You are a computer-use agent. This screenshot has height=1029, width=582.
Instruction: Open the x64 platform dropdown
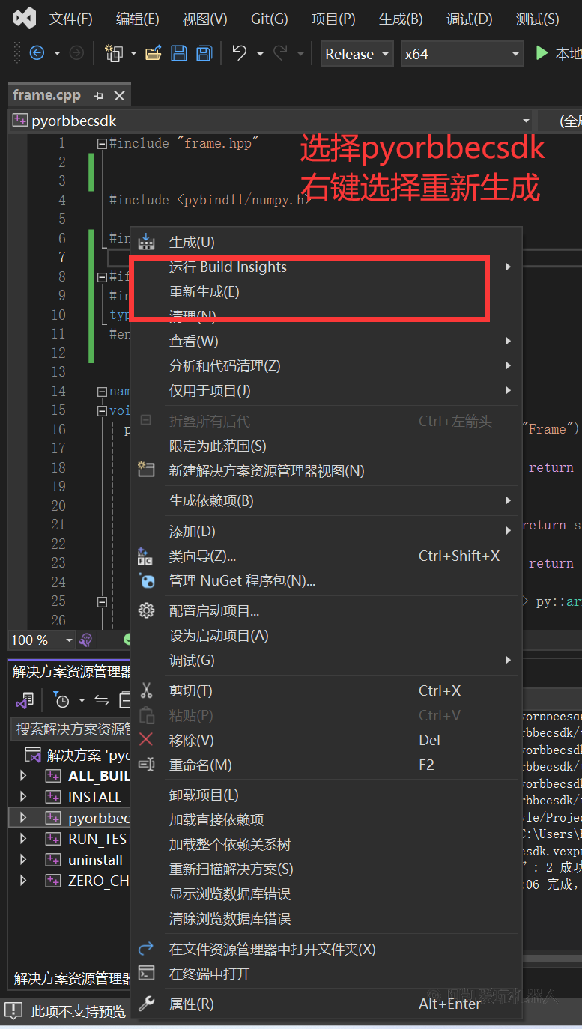(461, 54)
